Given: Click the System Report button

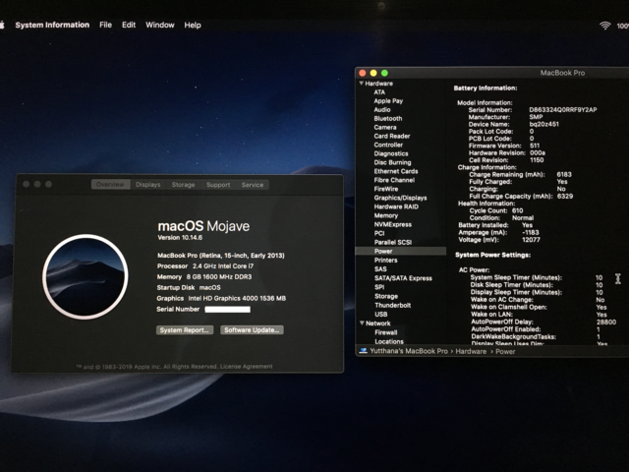Looking at the screenshot, I should tap(185, 330).
